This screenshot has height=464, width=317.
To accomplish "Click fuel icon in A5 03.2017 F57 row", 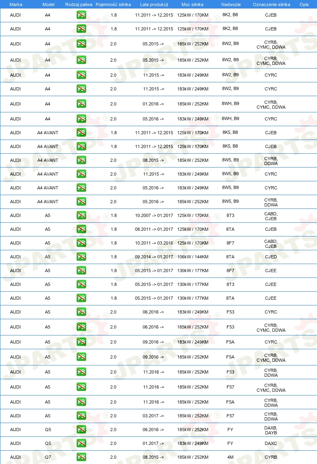I will point(81,416).
